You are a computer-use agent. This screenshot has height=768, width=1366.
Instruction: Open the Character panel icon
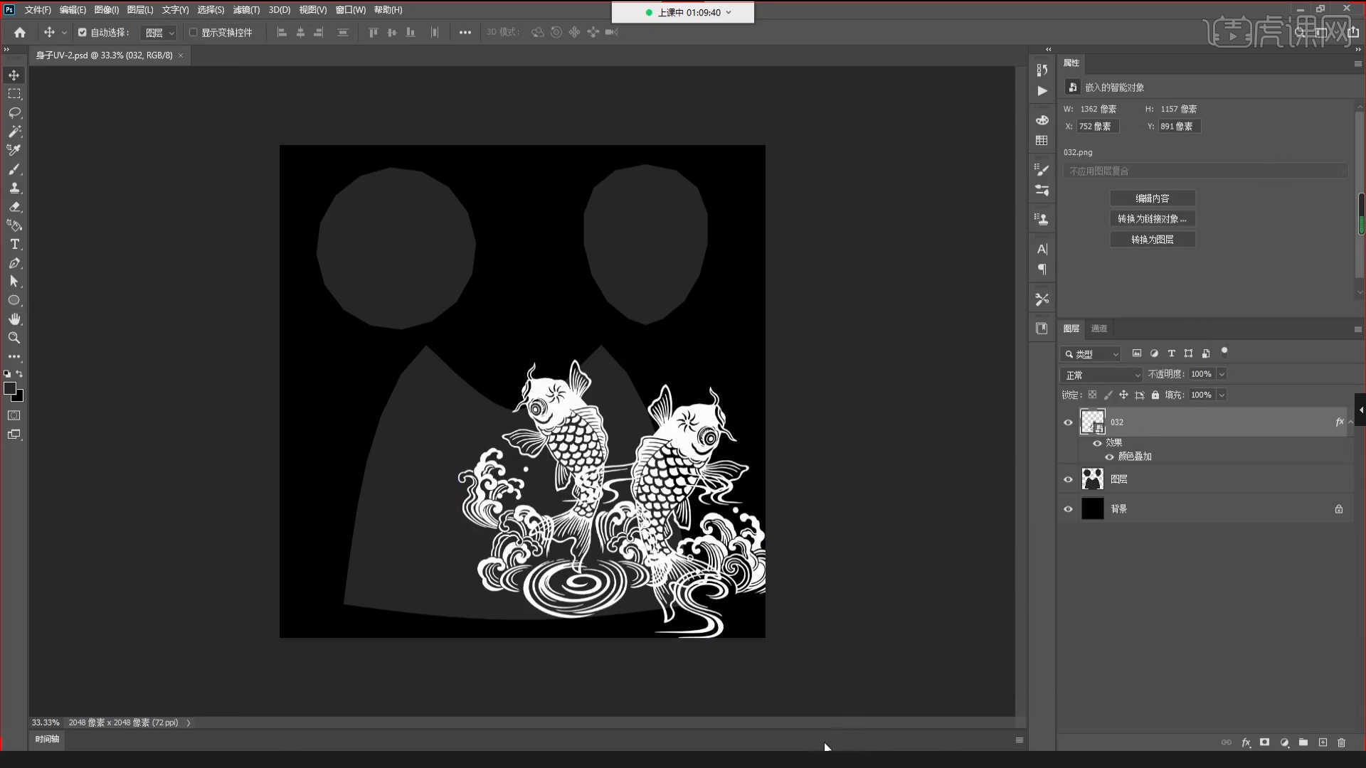point(1042,249)
